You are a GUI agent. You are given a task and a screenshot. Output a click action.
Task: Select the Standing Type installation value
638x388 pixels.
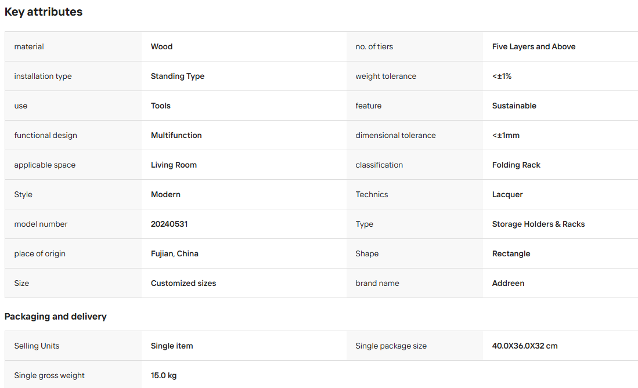pyautogui.click(x=178, y=76)
